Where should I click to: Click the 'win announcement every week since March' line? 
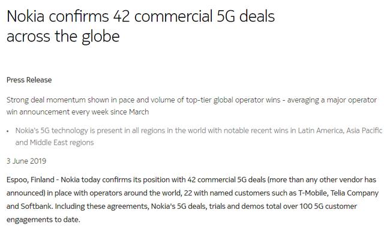(77, 112)
